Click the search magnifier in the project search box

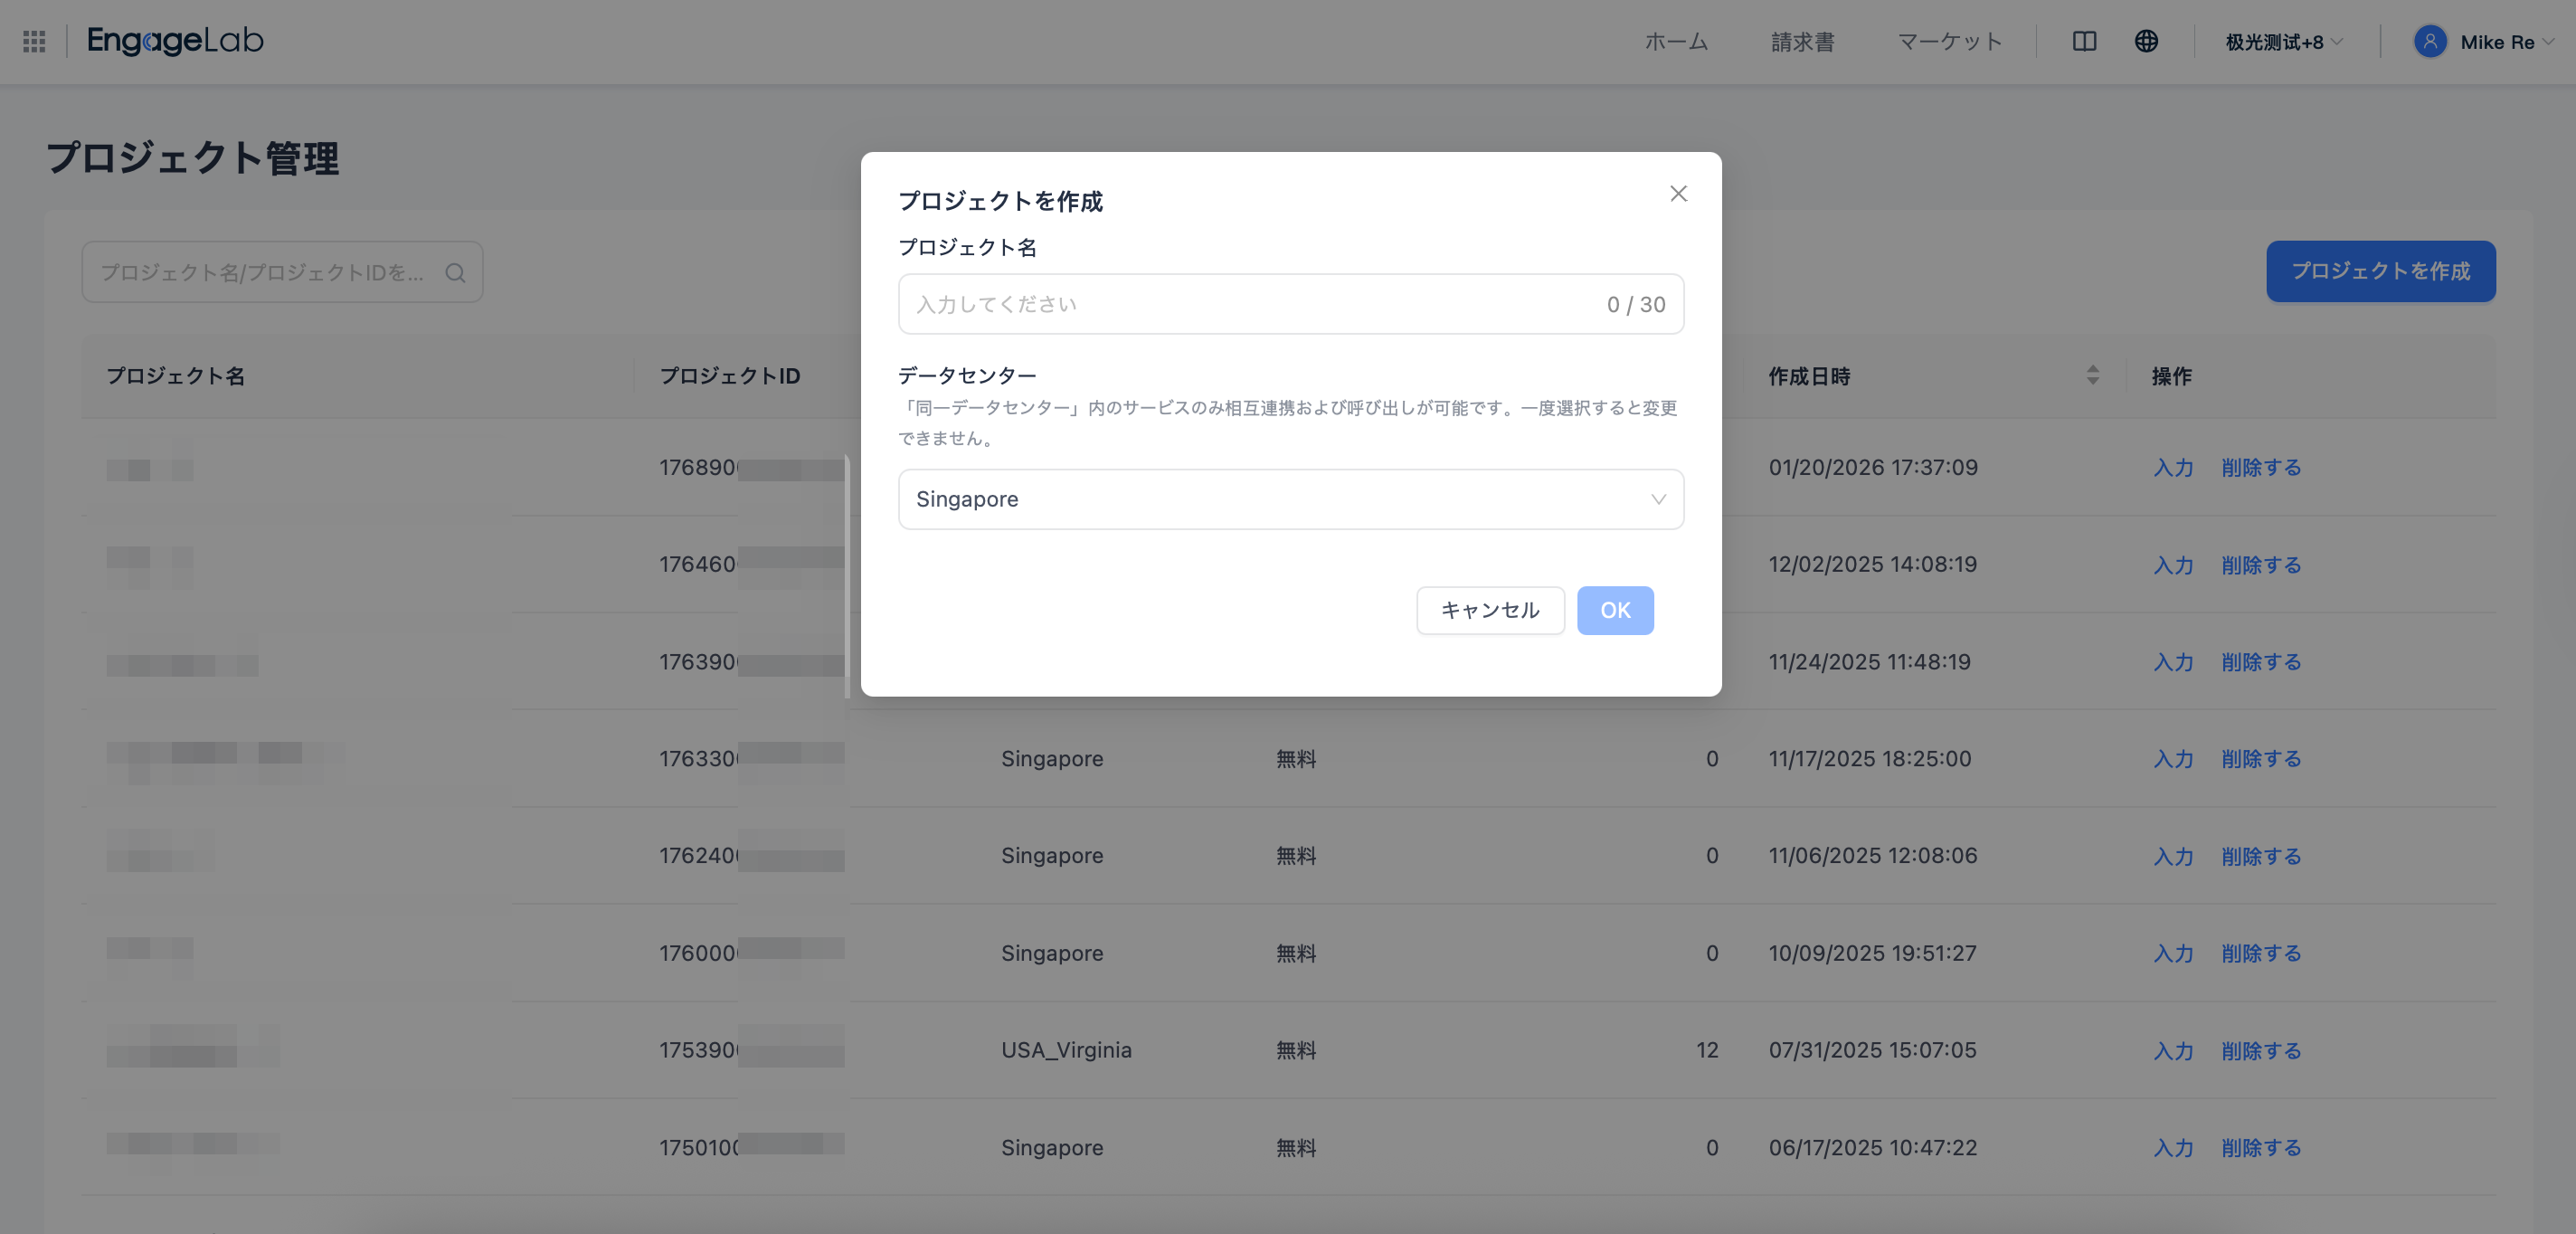coord(456,272)
